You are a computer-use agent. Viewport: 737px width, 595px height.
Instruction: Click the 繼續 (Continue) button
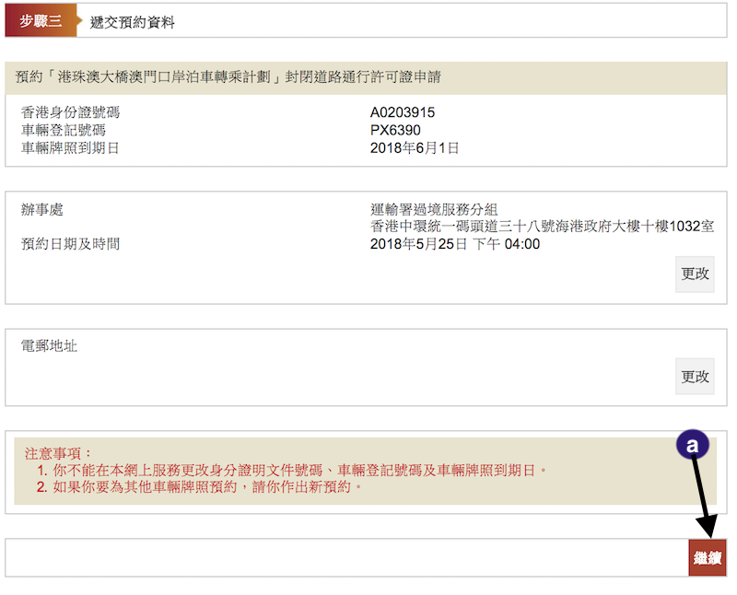707,557
